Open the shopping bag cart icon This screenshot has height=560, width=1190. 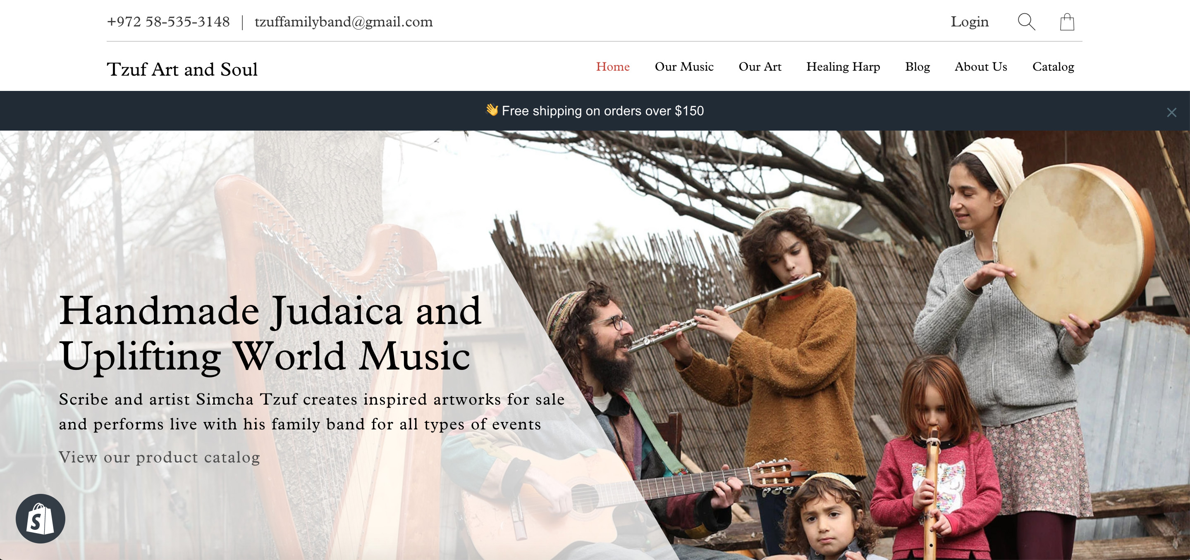click(x=1067, y=22)
